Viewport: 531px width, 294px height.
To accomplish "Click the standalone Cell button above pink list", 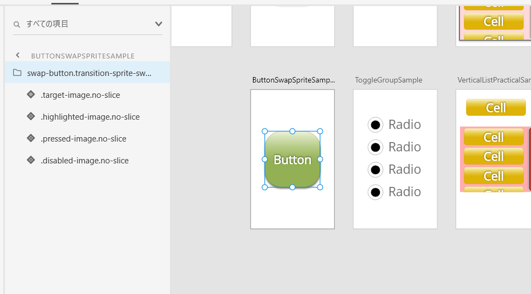I will click(496, 108).
